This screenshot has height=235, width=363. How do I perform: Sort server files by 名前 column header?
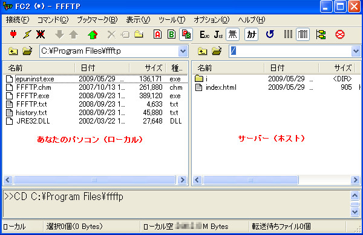tap(228, 68)
